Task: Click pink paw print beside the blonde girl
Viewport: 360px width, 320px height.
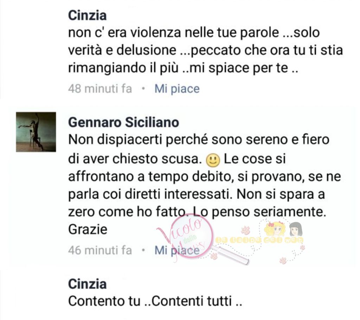Action: (246, 230)
